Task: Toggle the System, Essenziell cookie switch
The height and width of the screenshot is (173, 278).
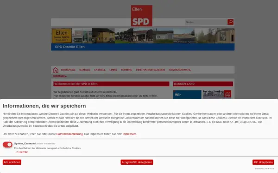Action: [7, 144]
